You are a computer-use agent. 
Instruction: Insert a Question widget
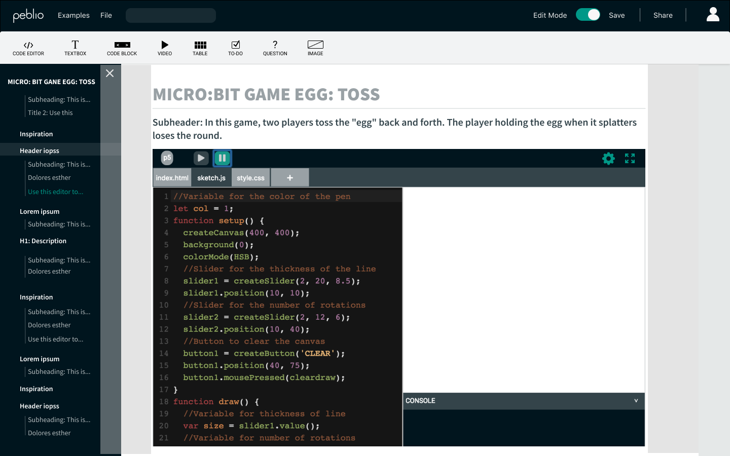pos(275,48)
